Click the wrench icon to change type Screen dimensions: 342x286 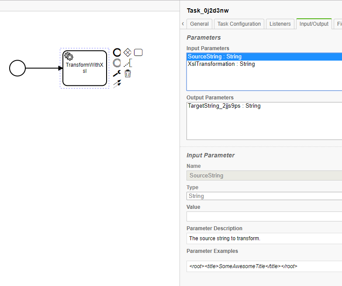pos(117,74)
